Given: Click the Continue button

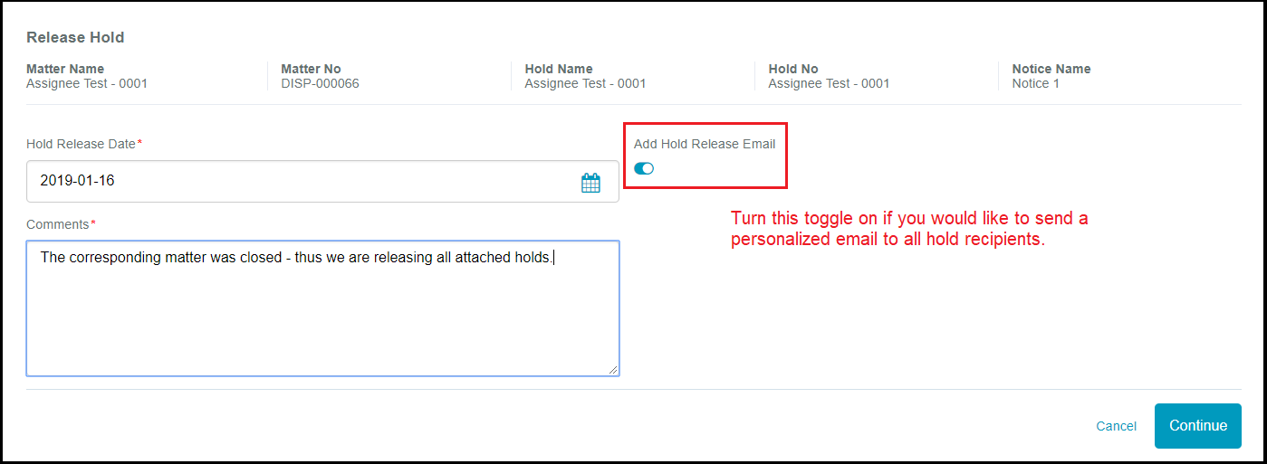Looking at the screenshot, I should [1198, 426].
